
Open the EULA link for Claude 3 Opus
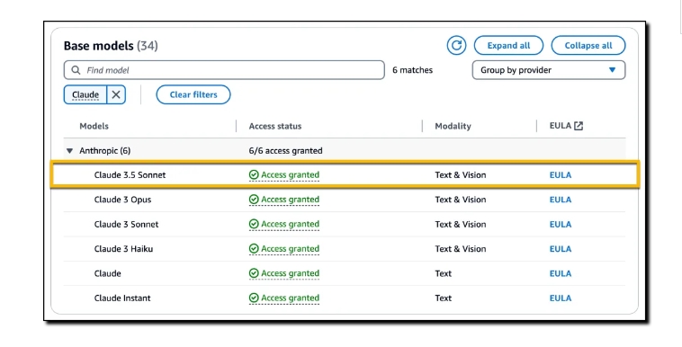(x=561, y=200)
